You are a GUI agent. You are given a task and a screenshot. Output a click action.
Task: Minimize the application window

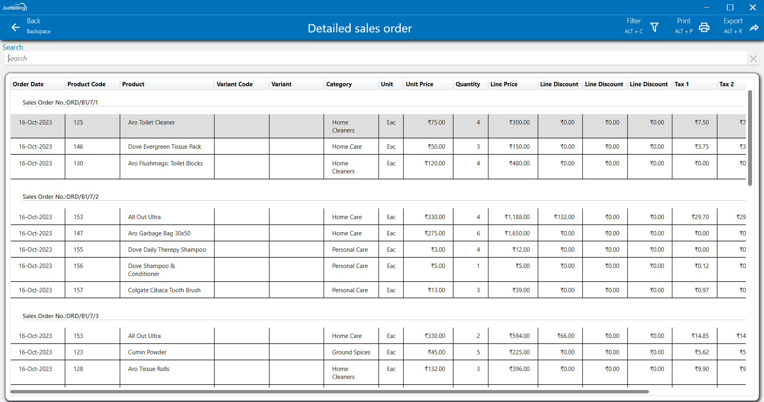click(x=707, y=7)
